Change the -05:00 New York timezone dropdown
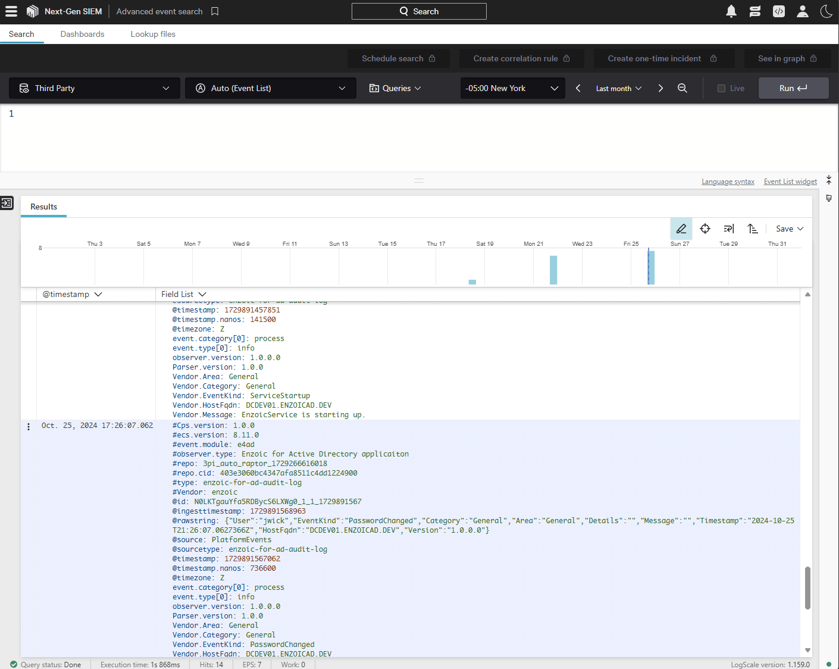This screenshot has width=839, height=669. click(513, 88)
